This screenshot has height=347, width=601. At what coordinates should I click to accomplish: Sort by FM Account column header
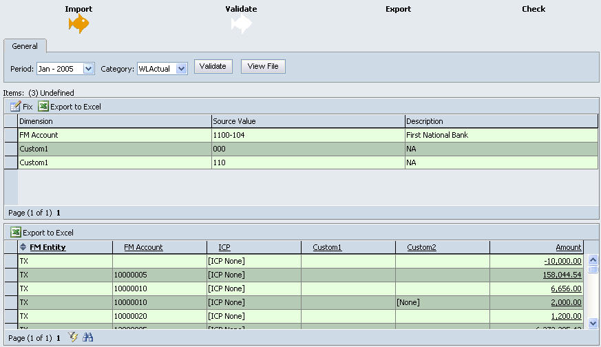pos(143,247)
